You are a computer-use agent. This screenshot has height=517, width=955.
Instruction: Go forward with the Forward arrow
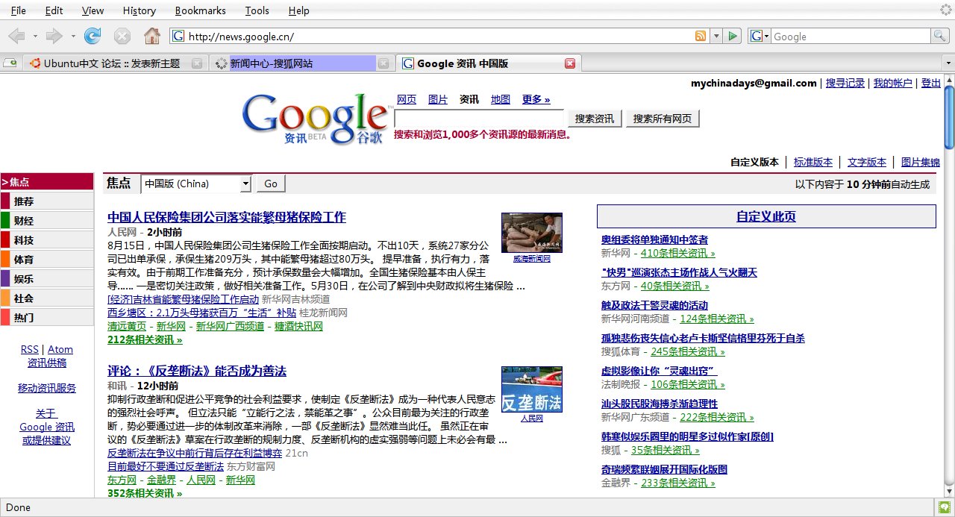(54, 36)
